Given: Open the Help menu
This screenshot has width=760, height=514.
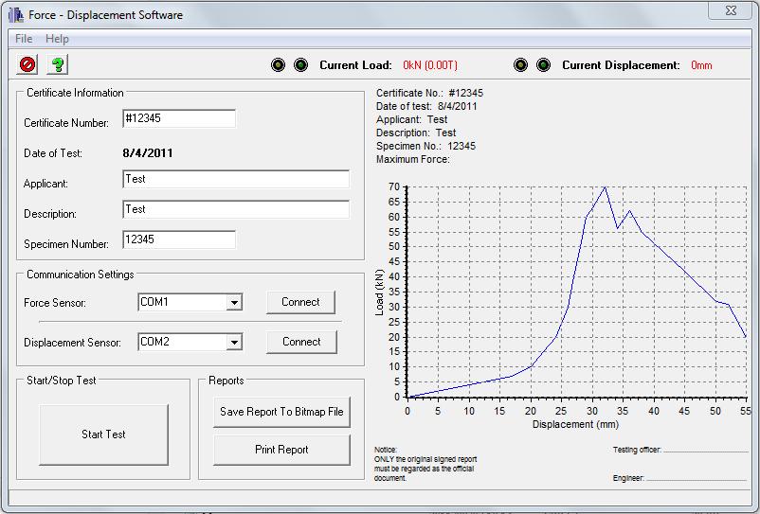Looking at the screenshot, I should point(57,39).
